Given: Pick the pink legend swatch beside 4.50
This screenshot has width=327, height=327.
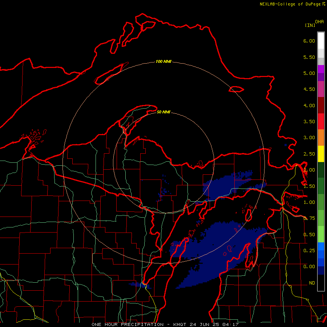Looking at the screenshot, I should (x=321, y=89).
